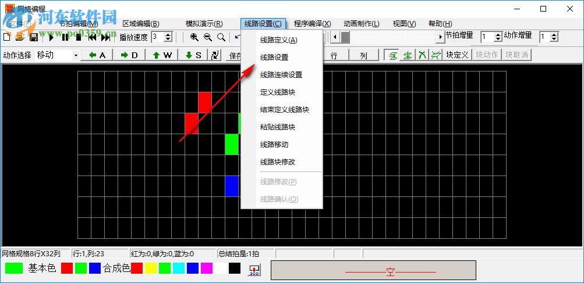Click the beat scrollbar right arrow
Image resolution: width=584 pixels, height=283 pixels.
pyautogui.click(x=441, y=37)
